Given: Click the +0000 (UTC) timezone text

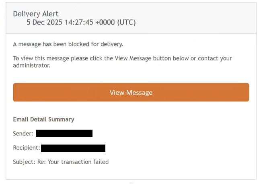Looking at the screenshot, I should point(117,23).
